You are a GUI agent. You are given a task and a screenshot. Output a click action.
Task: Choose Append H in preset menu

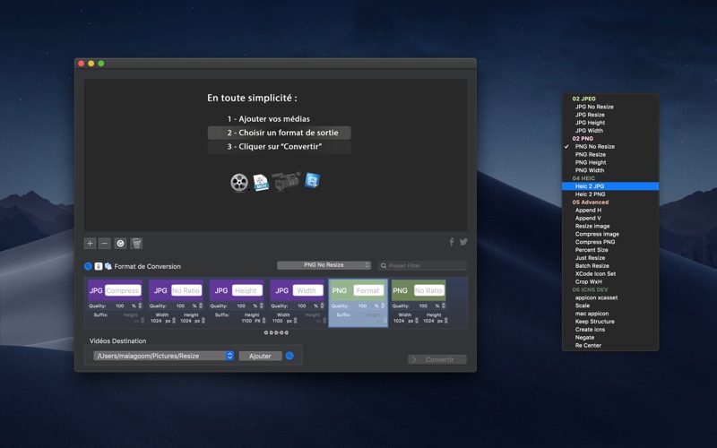610,211
